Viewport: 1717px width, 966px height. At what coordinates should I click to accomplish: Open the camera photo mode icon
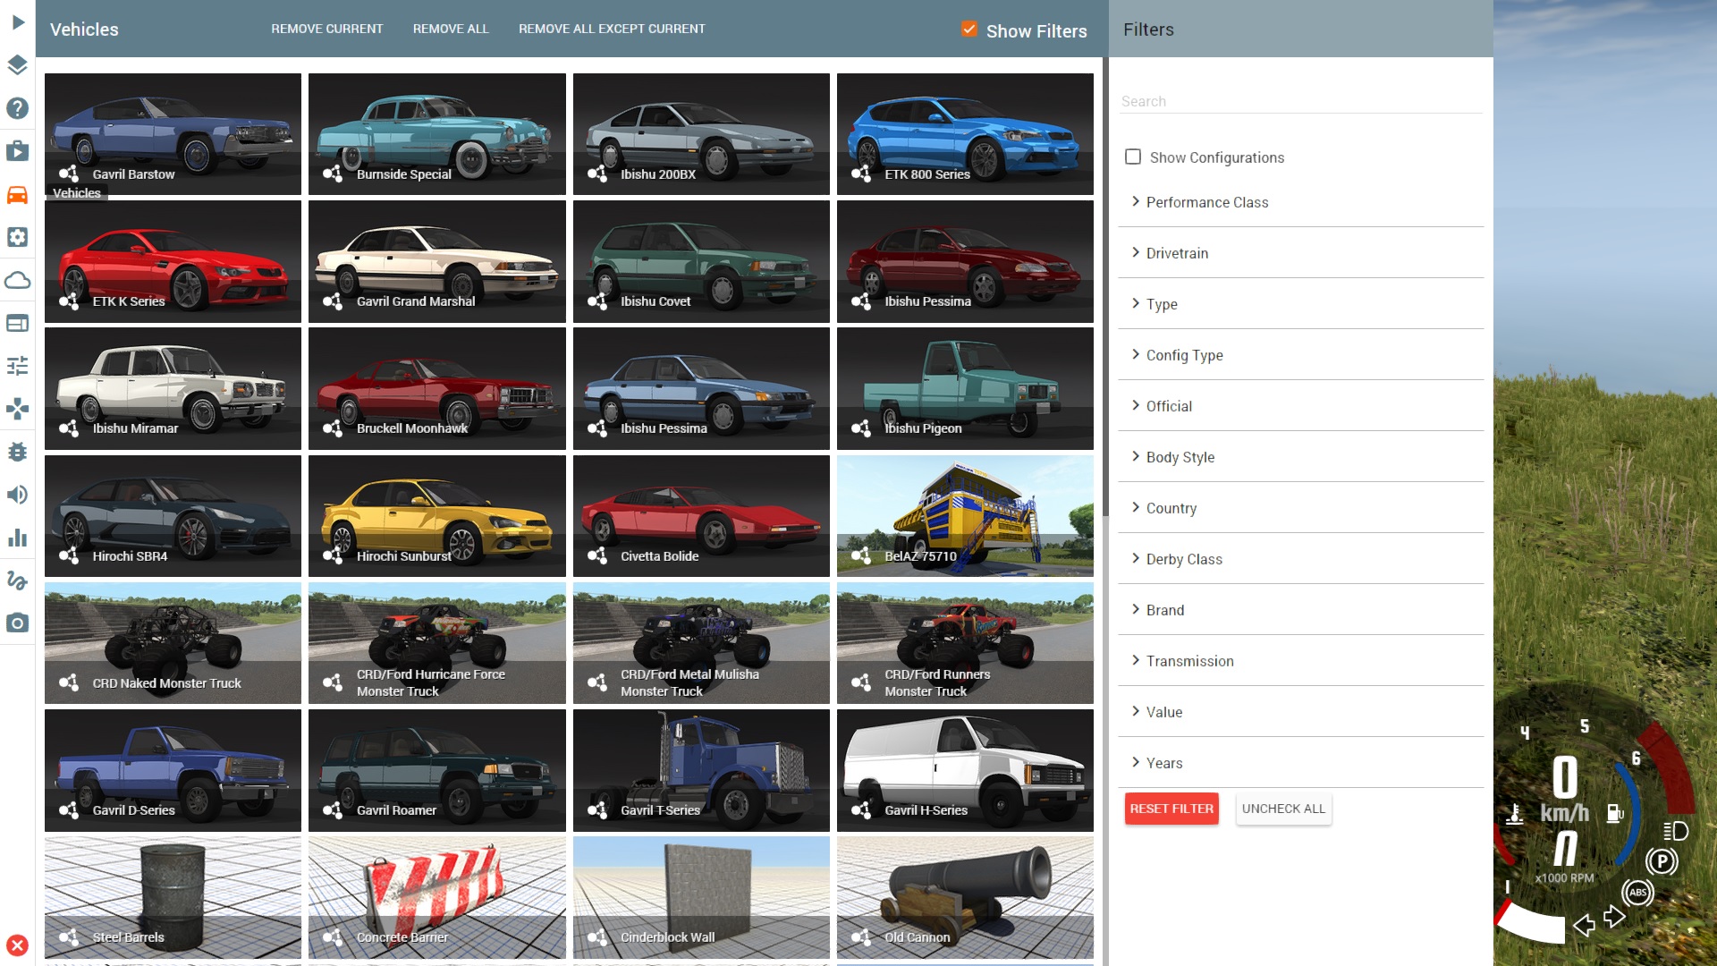coord(18,623)
